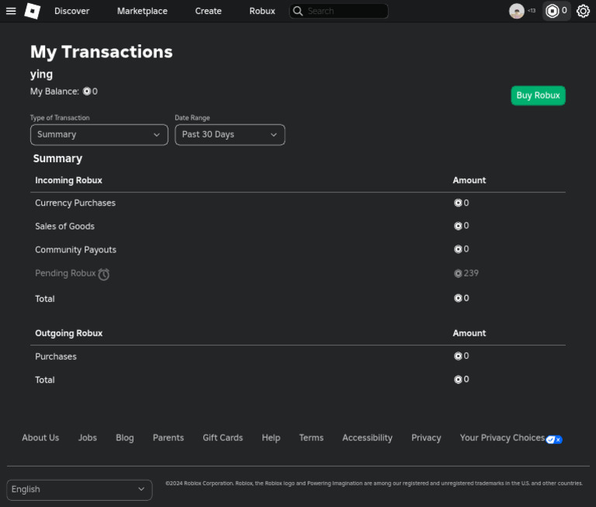This screenshot has width=596, height=507.
Task: Click Robux icon in Sales of Goods row
Action: pos(458,226)
